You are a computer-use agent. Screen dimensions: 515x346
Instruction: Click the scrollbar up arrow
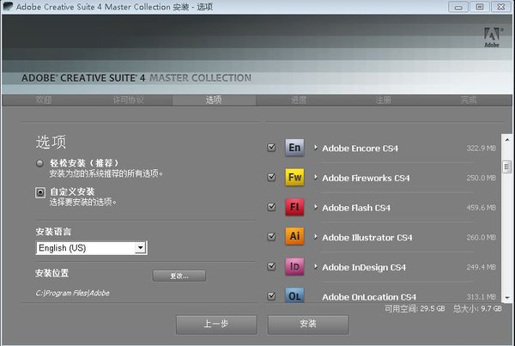507,140
